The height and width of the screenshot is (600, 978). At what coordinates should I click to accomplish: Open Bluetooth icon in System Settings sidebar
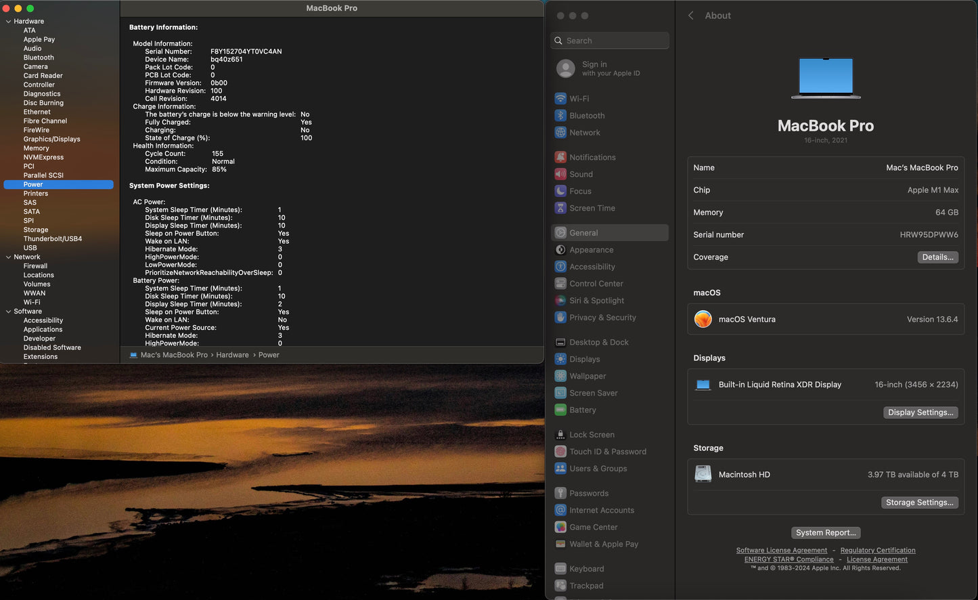(560, 116)
